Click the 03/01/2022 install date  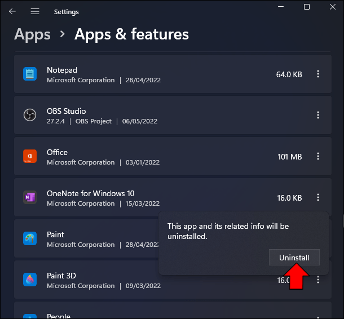(x=142, y=162)
